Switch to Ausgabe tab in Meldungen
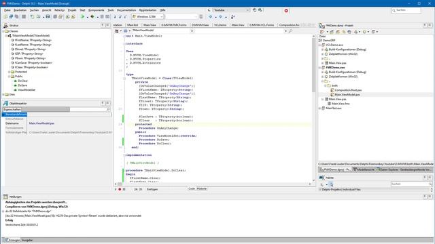The image size is (435, 244). click(27, 240)
